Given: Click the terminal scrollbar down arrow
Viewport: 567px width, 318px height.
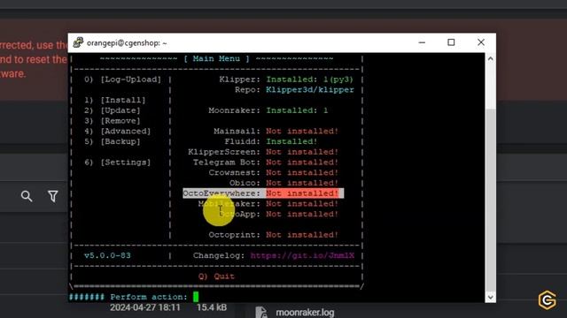Looking at the screenshot, I should (x=490, y=297).
